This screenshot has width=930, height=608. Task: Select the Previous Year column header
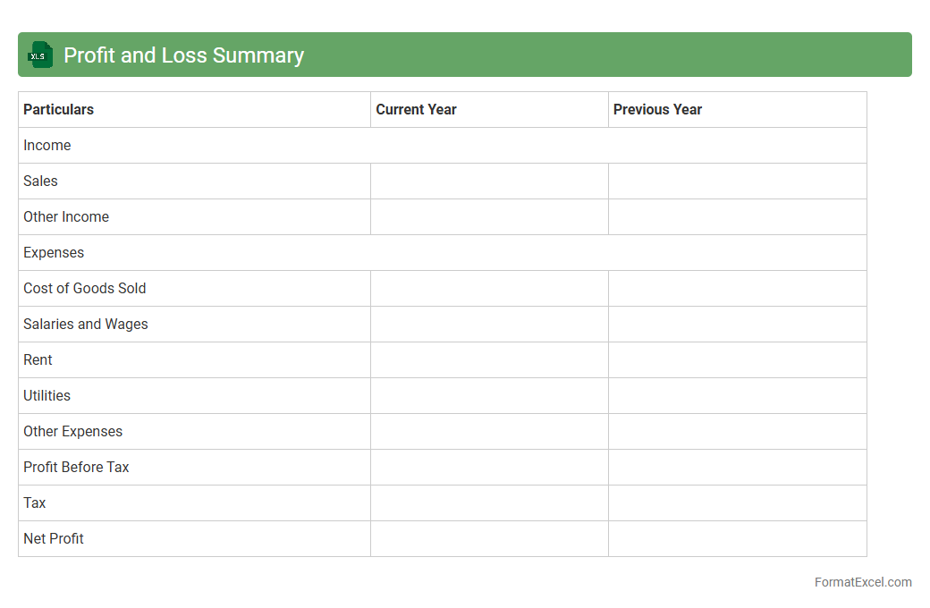point(657,109)
